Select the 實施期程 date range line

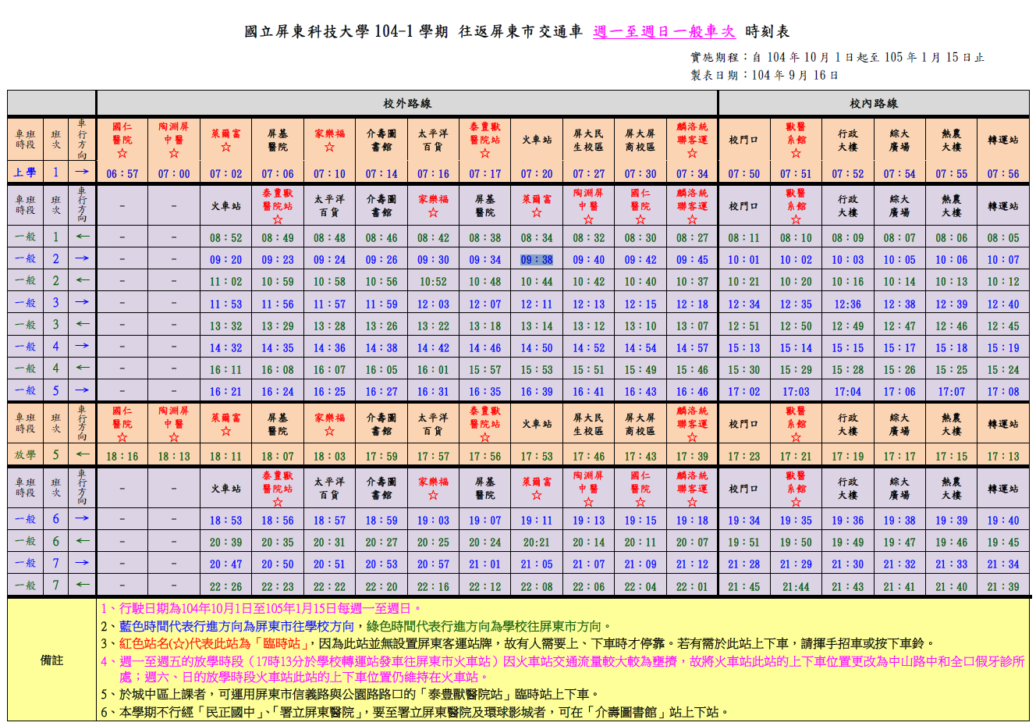coord(837,57)
